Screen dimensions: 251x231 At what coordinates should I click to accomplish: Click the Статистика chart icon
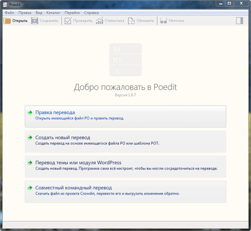(x=100, y=21)
